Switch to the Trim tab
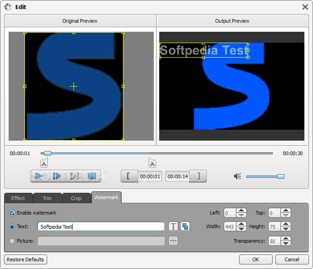Screen dimensions: 313x269 47,198
